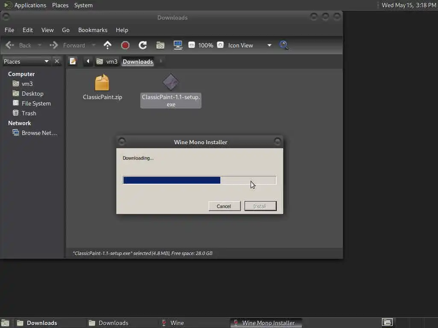Switch to the second Downloads taskbar window
Screen dimensions: 438x328
tap(122, 323)
